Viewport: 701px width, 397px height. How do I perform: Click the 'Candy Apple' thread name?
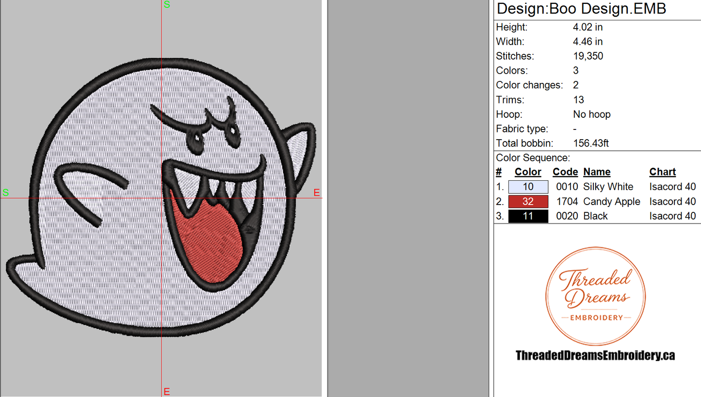click(x=612, y=202)
